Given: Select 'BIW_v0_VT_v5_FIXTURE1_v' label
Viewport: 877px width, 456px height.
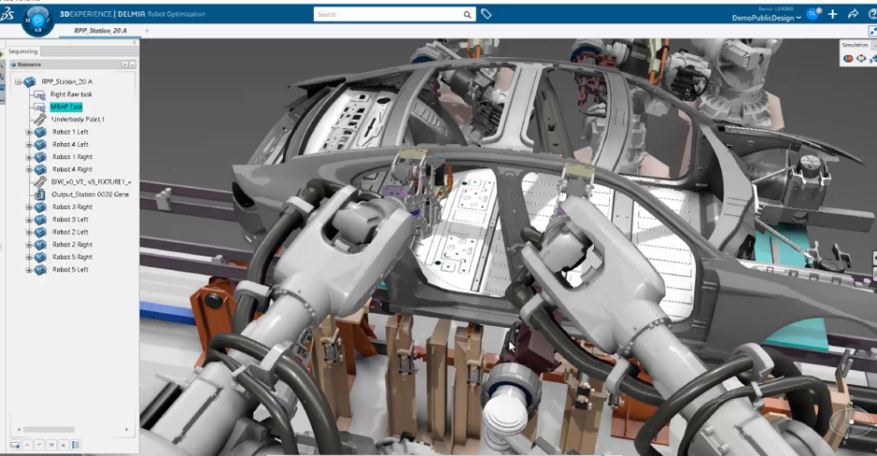Looking at the screenshot, I should pos(91,182).
